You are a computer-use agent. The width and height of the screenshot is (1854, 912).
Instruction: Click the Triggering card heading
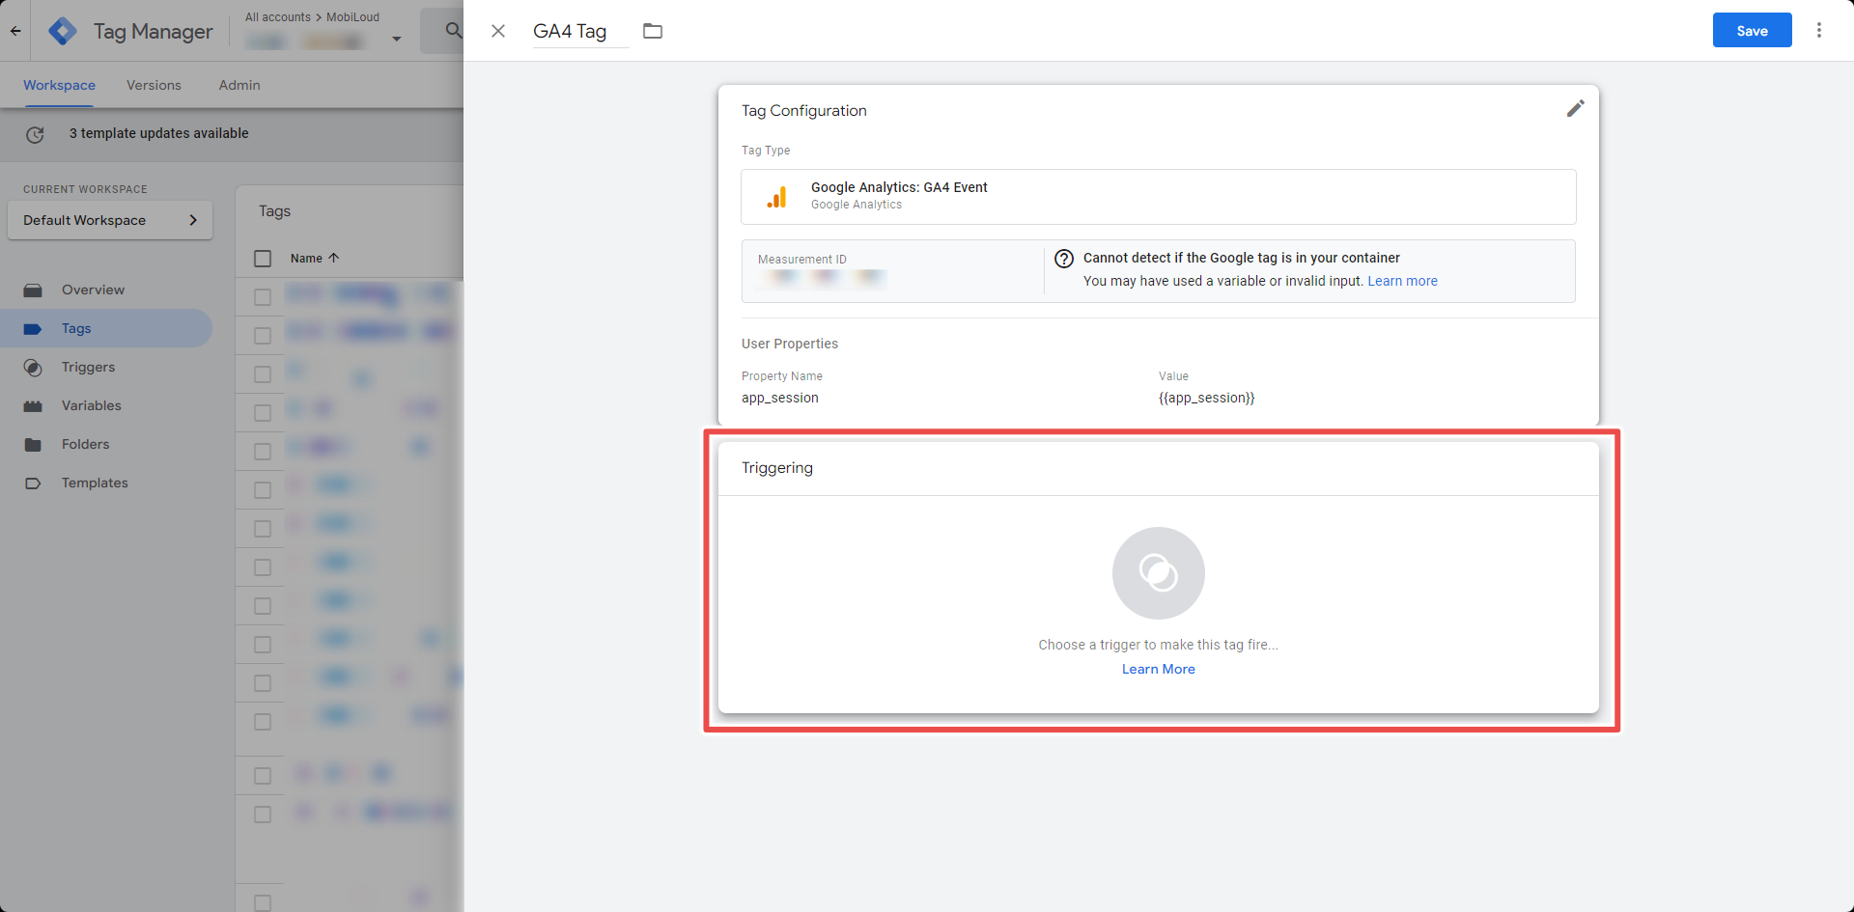(x=777, y=468)
